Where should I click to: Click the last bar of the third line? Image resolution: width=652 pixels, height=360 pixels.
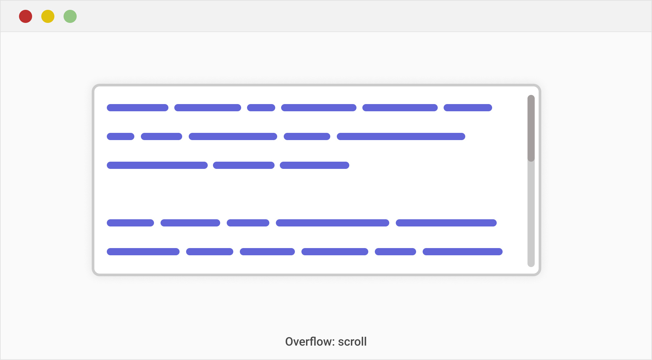click(315, 165)
